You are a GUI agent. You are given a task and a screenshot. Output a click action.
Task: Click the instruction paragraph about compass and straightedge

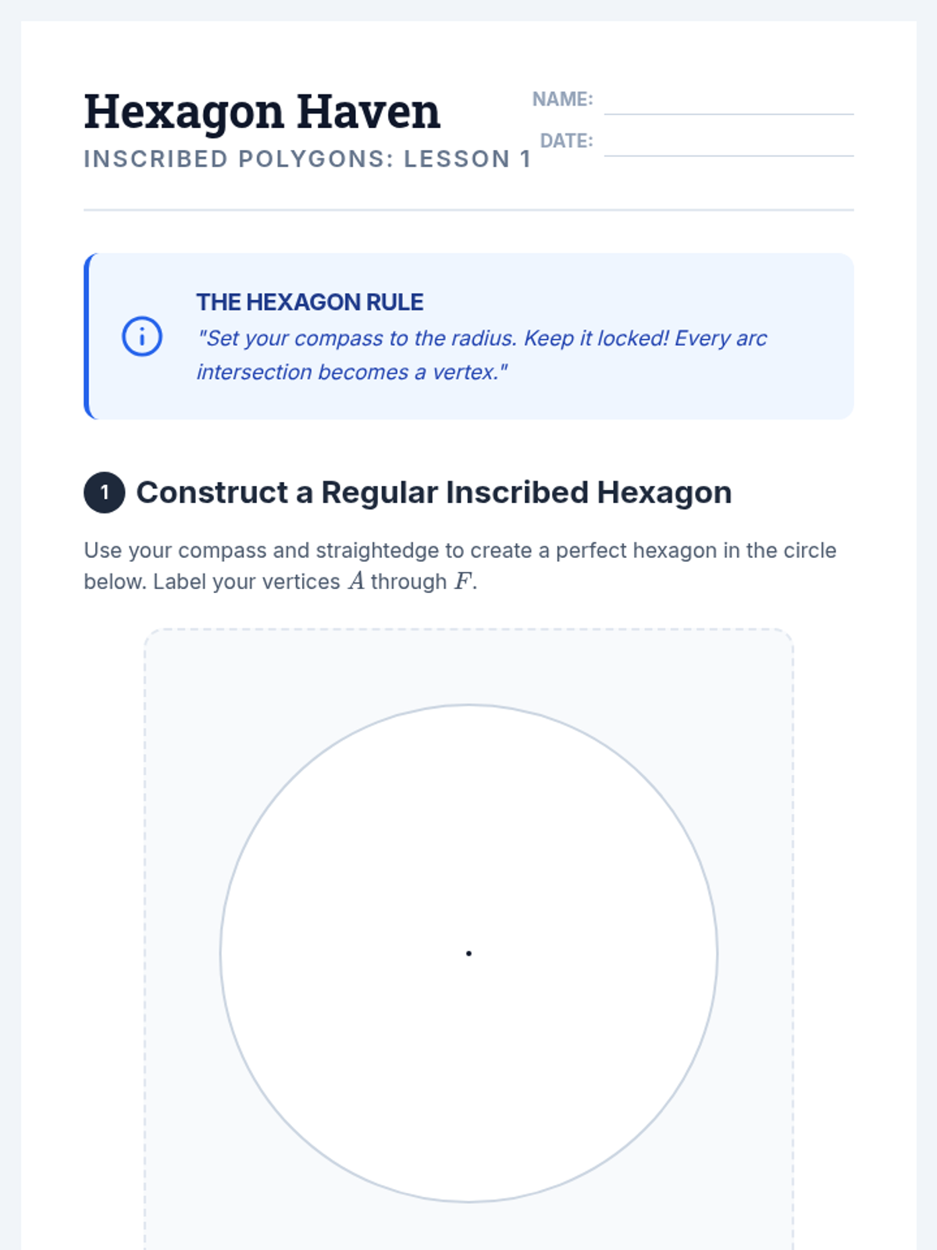click(460, 566)
